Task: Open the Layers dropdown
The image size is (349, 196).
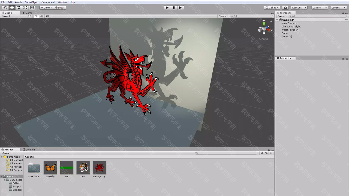Action: (x=320, y=8)
